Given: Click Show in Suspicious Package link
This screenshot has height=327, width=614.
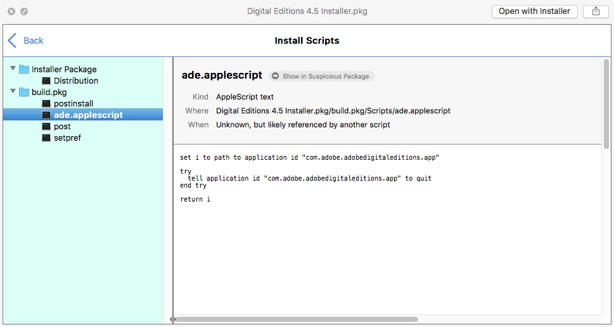Looking at the screenshot, I should (322, 76).
